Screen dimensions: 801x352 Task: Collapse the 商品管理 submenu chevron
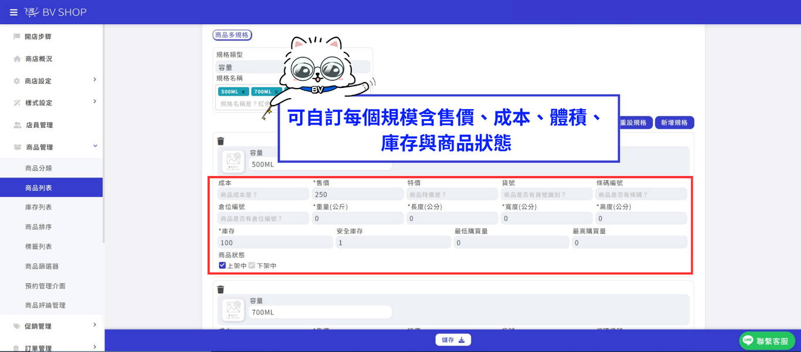pos(95,146)
